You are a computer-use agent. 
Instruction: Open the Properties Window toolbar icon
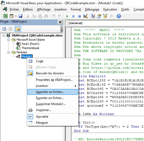(x=99, y=16)
